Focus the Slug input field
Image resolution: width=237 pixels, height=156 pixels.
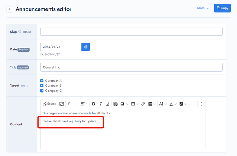click(x=132, y=32)
